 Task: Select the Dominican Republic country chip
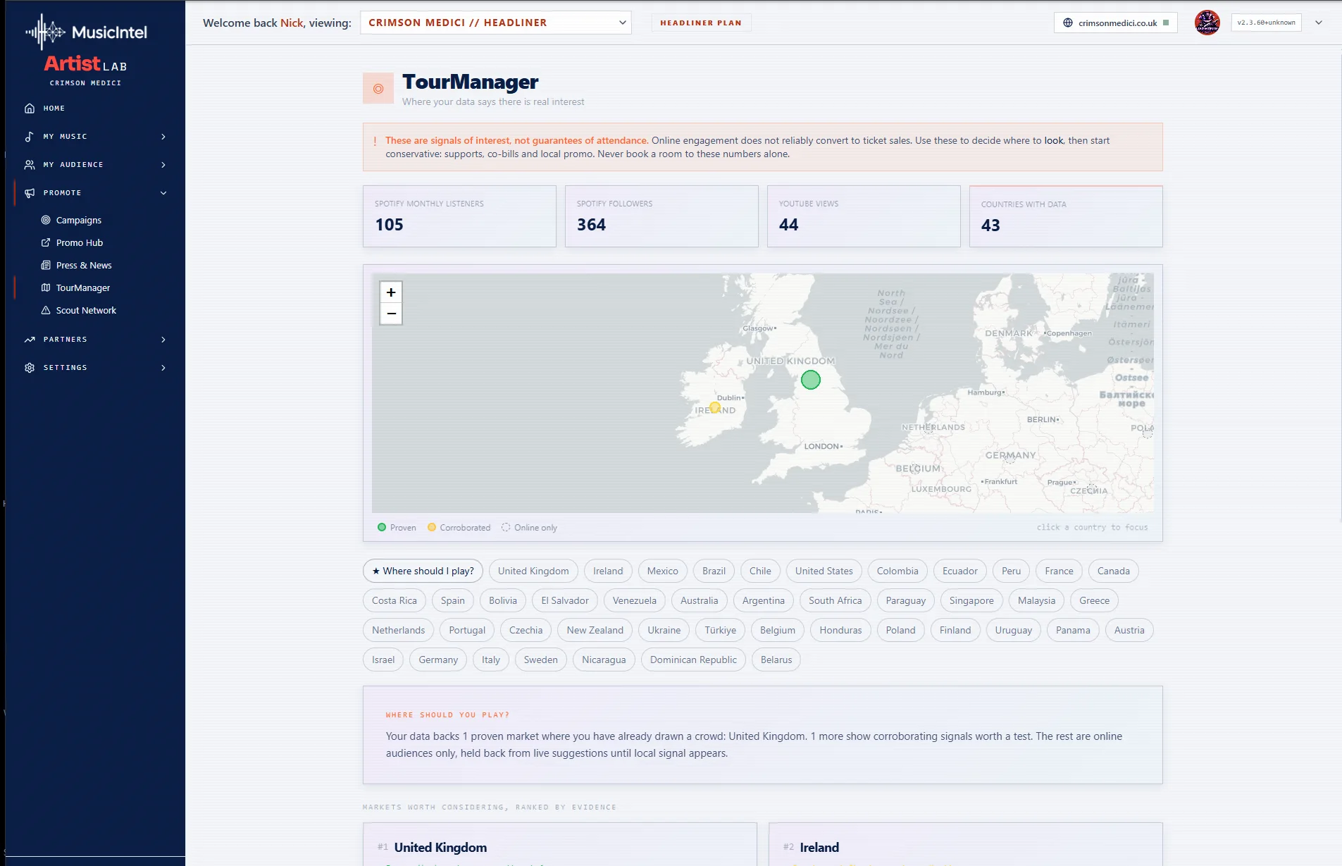pos(693,660)
